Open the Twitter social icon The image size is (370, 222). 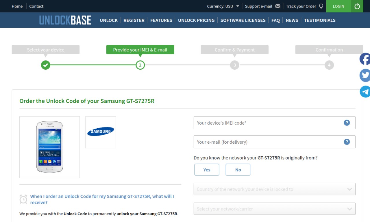365,75
